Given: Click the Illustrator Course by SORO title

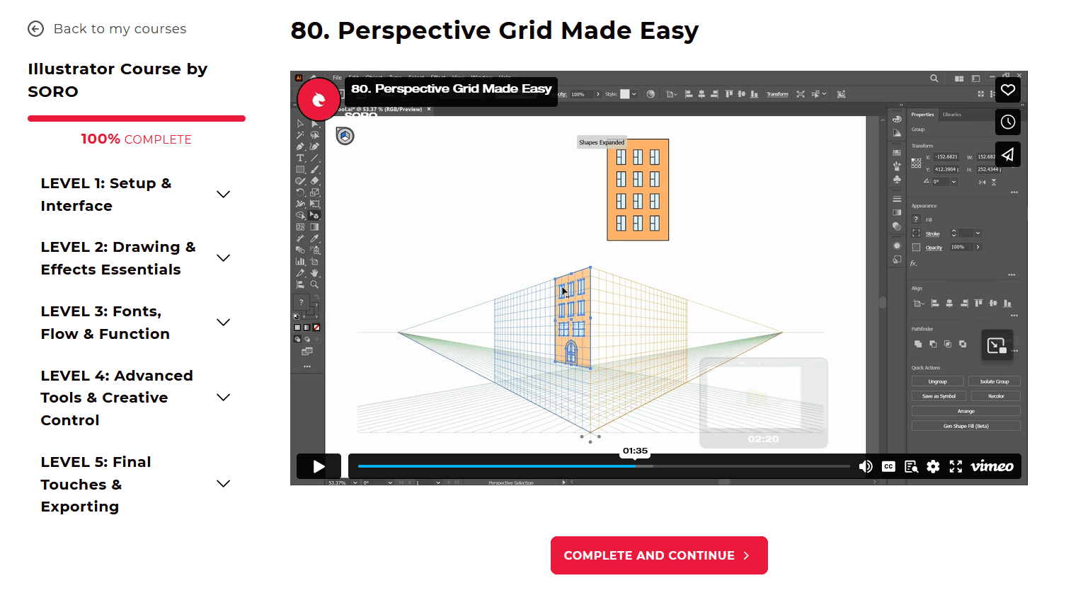Looking at the screenshot, I should point(118,80).
